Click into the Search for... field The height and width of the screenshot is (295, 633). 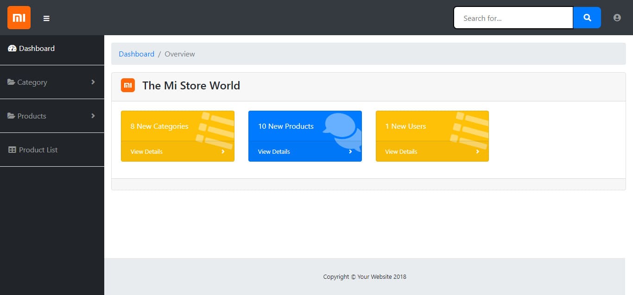[x=513, y=18]
